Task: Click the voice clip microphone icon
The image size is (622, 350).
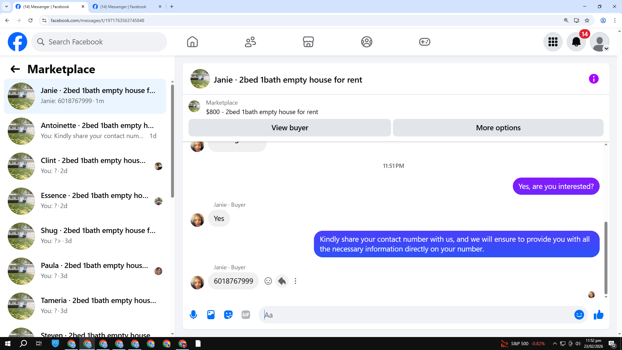Action: (x=193, y=315)
